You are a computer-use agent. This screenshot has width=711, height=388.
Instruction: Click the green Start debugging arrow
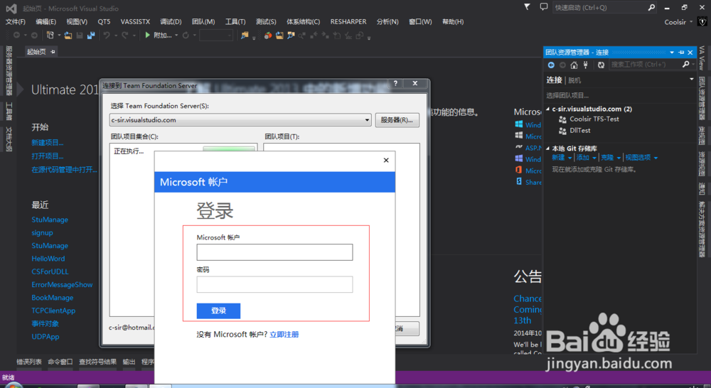pos(147,35)
